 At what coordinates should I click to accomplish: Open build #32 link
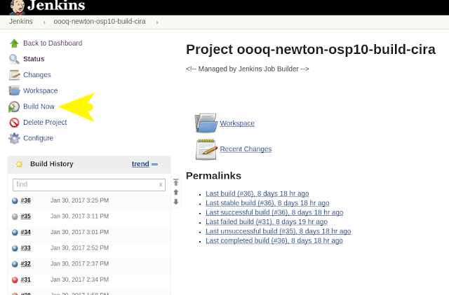(x=26, y=263)
